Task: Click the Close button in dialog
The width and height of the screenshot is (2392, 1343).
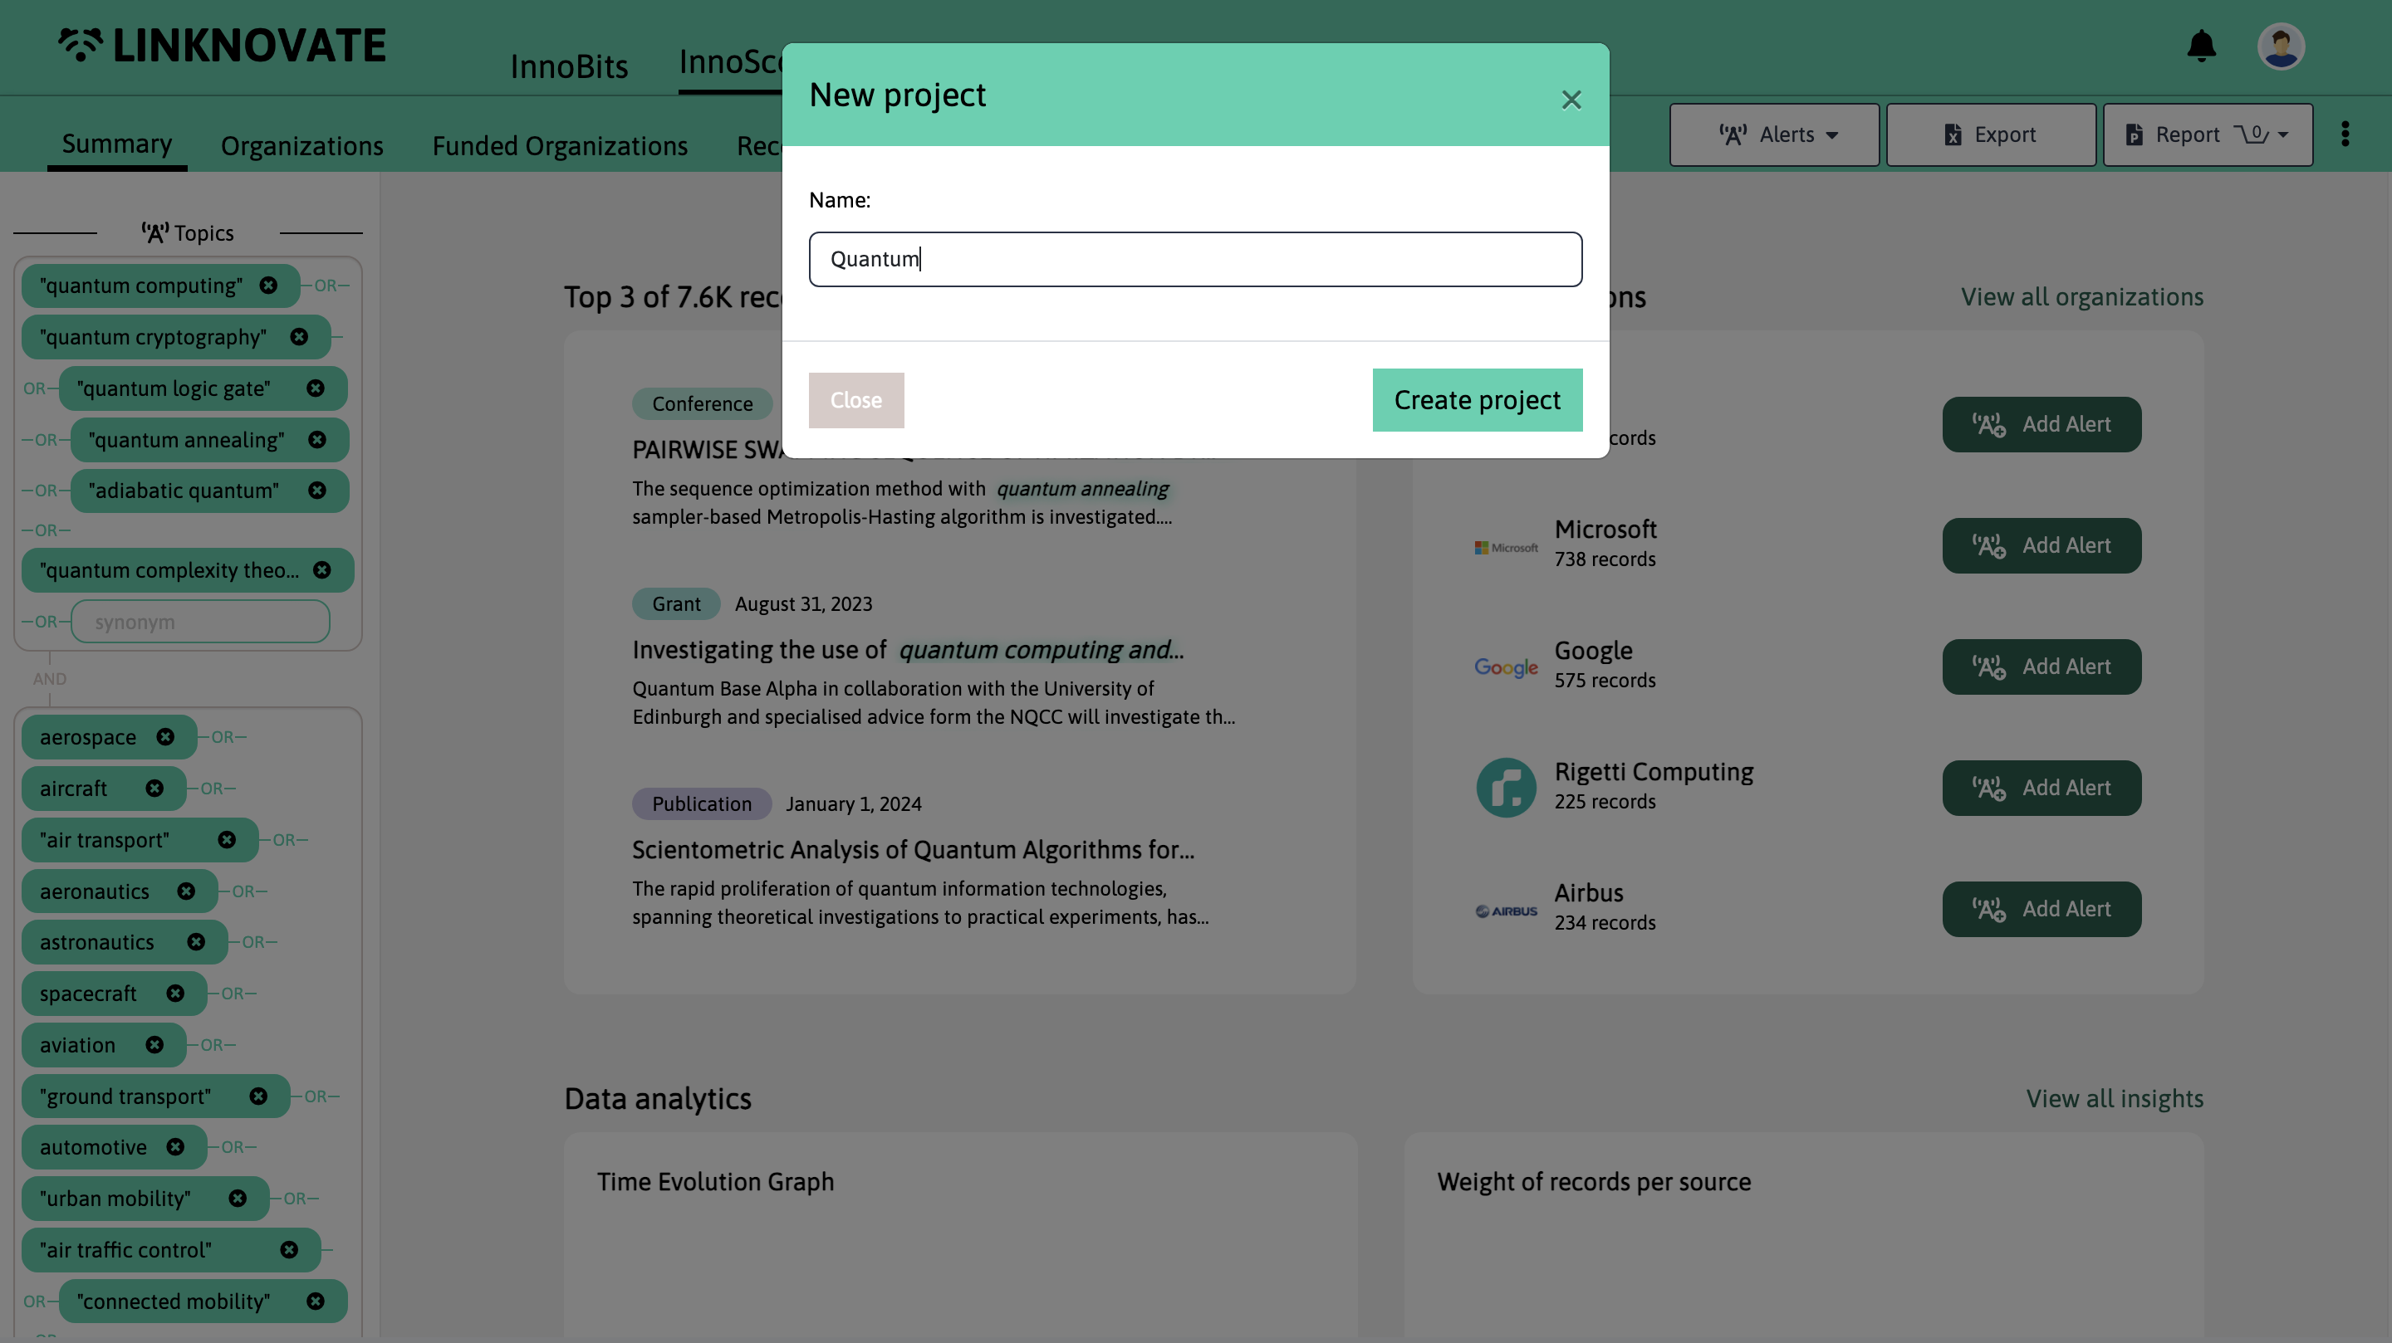Action: click(x=856, y=399)
